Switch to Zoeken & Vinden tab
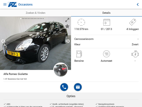142x107 pixels. [35, 13]
